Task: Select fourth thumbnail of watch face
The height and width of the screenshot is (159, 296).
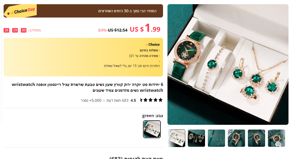Action: (x=236, y=138)
